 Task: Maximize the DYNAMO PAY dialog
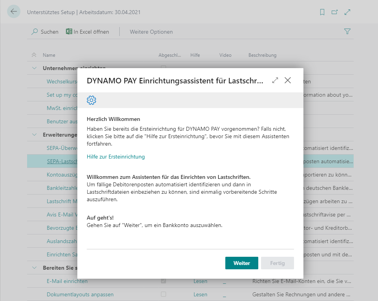coord(275,80)
